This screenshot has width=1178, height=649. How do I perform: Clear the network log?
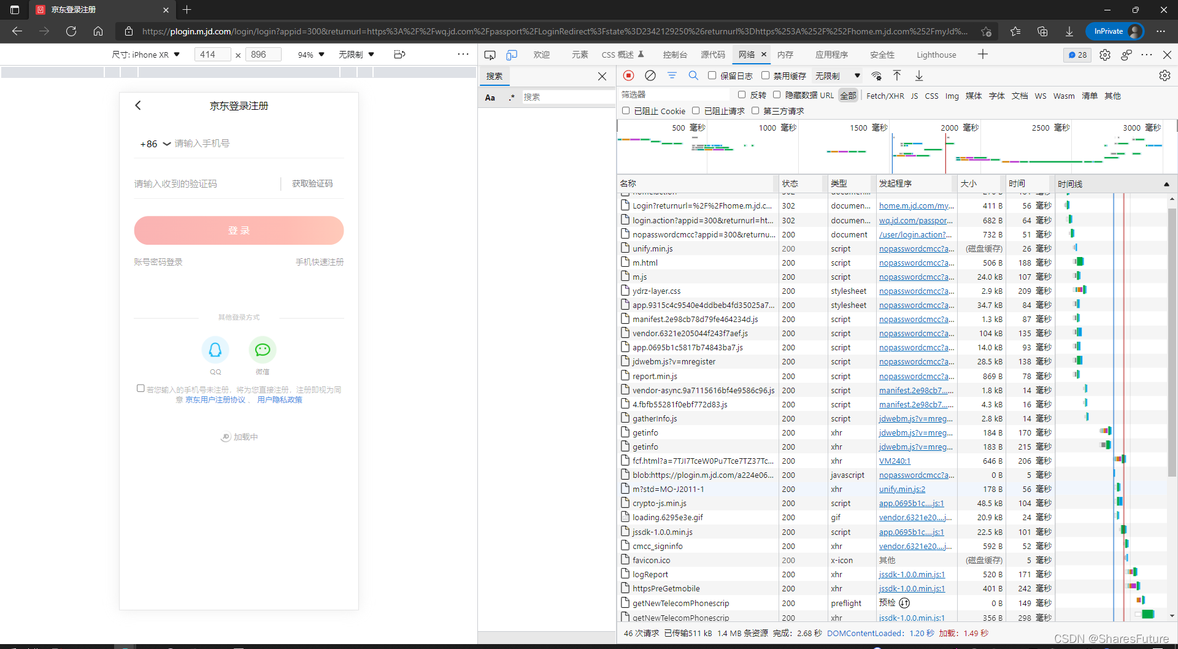[650, 75]
